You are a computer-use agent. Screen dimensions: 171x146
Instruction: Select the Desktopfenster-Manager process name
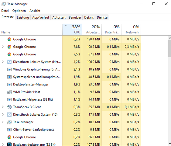click(x=31, y=85)
